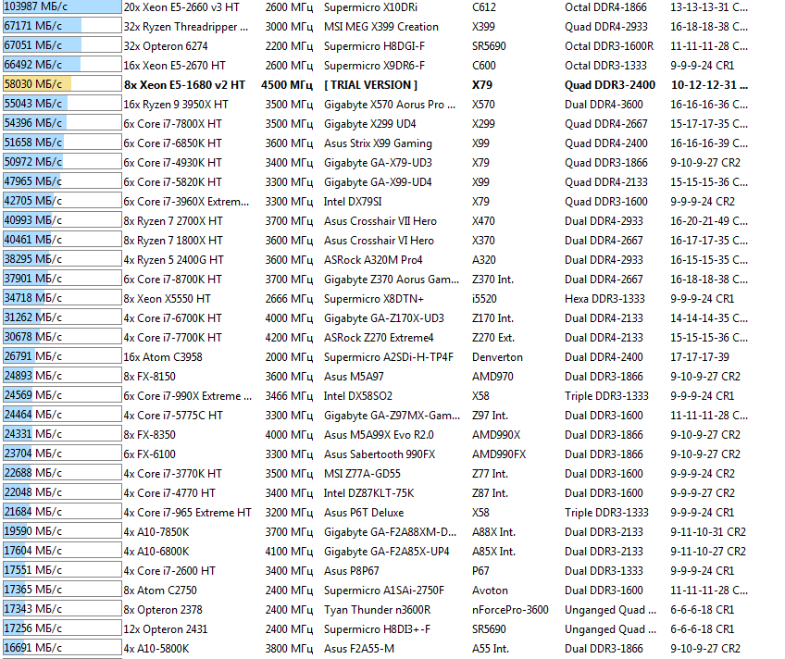Image resolution: width=785 pixels, height=659 pixels.
Task: Select the 8x Atom C2750 entry
Action: point(160,592)
